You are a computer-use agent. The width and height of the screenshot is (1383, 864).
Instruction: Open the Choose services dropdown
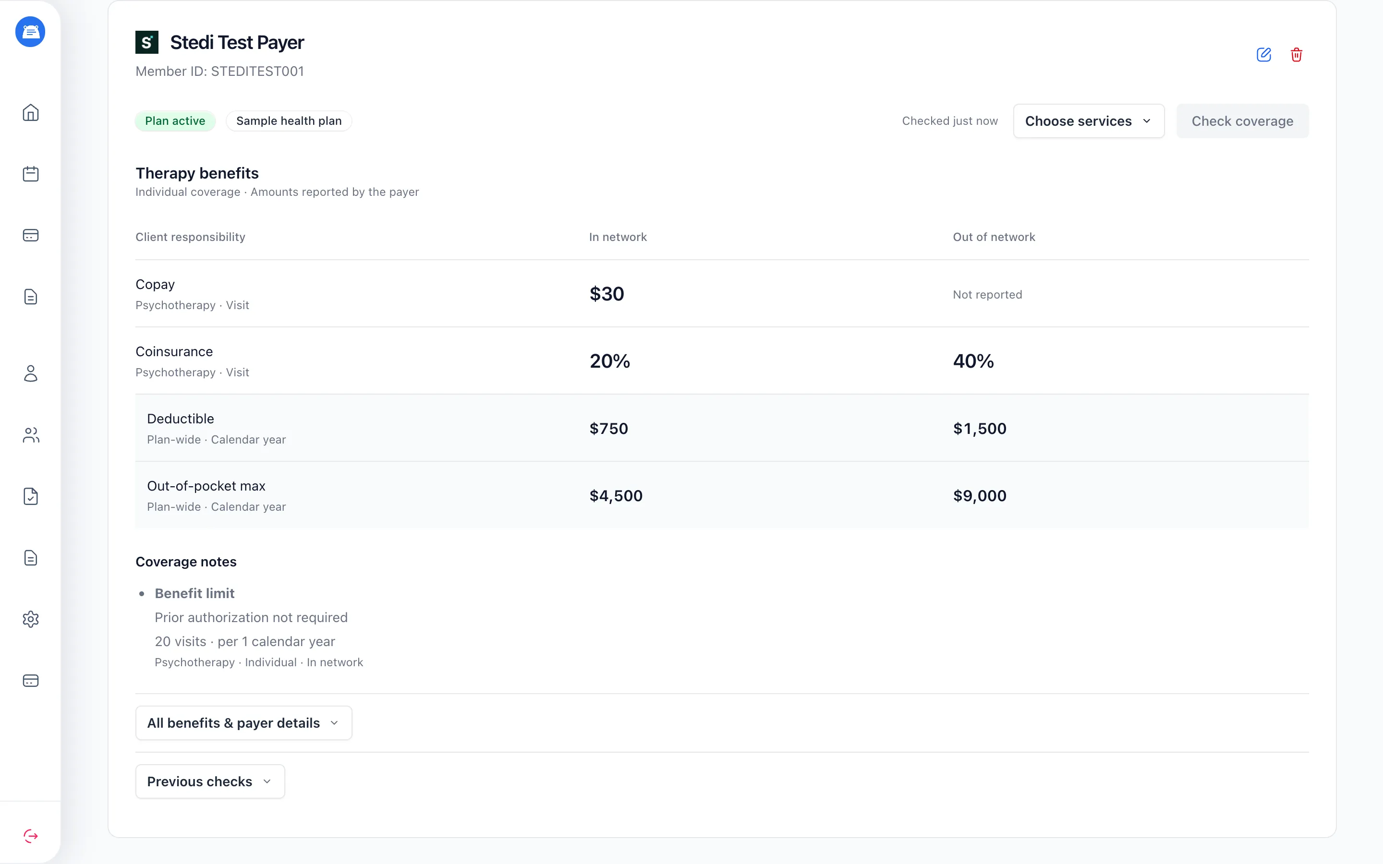click(x=1089, y=121)
